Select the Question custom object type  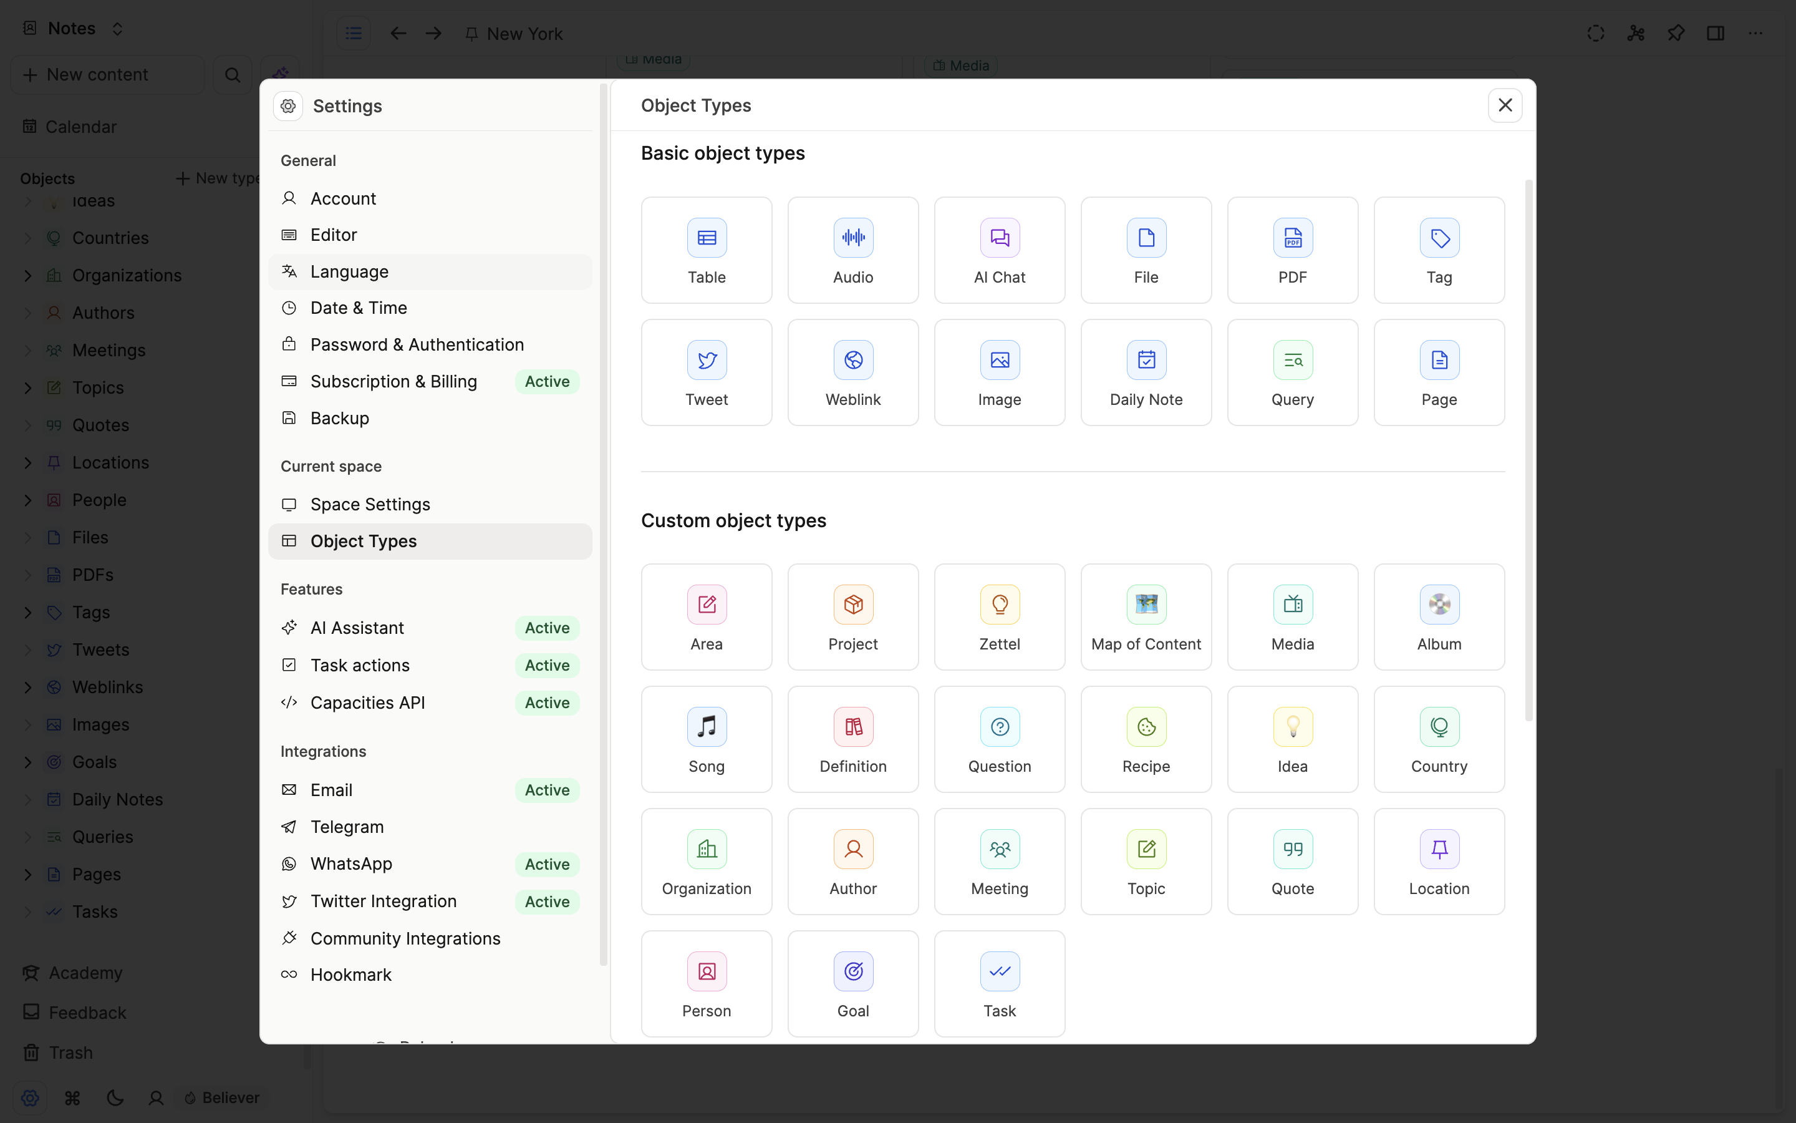click(x=1000, y=739)
